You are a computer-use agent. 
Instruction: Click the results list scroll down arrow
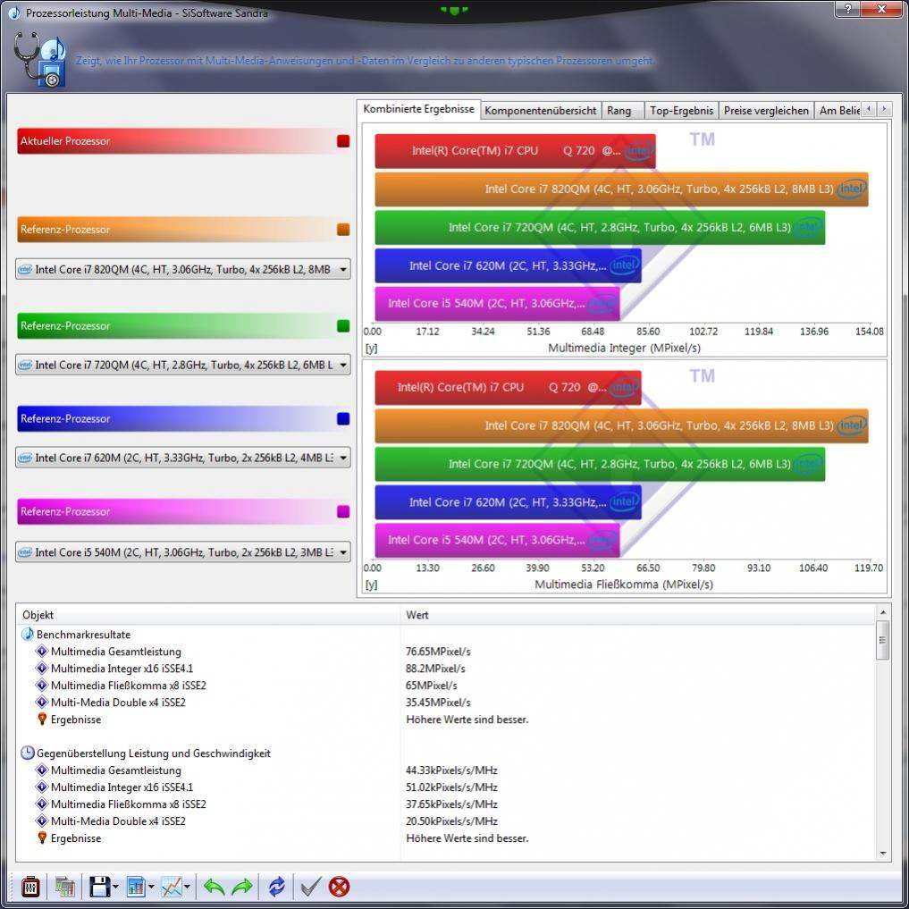[883, 854]
